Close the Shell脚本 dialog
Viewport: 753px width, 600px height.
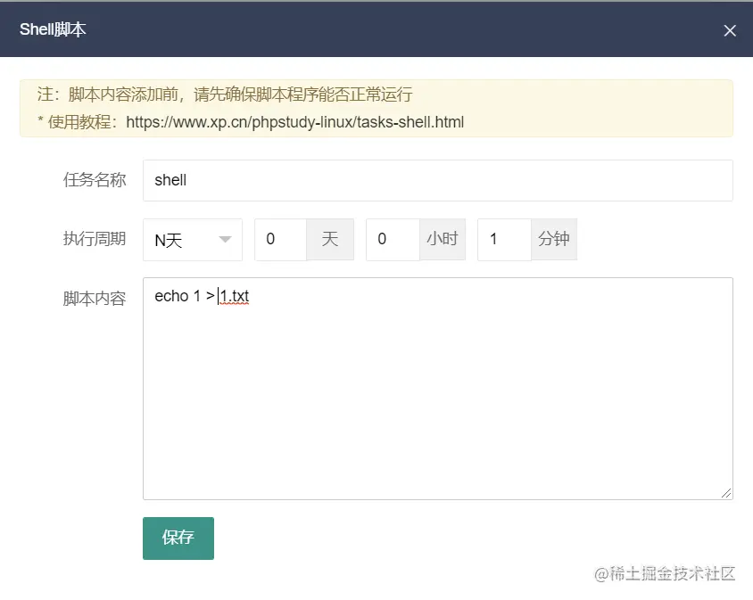tap(730, 30)
